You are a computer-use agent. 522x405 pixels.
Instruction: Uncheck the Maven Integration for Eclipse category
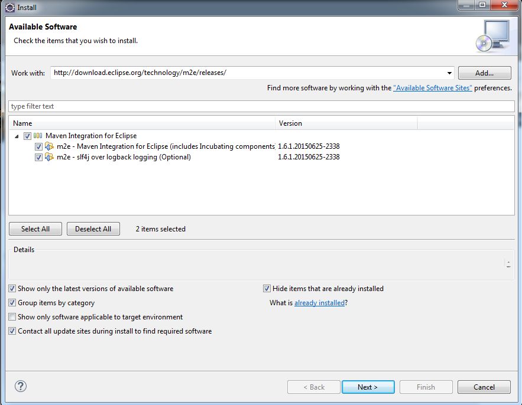(27, 136)
